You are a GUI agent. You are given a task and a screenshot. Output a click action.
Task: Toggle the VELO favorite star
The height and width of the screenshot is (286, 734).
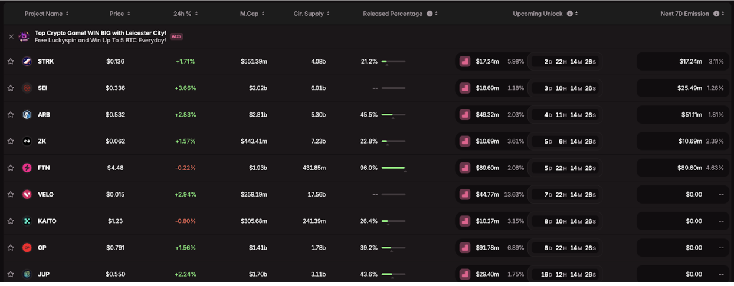pos(11,194)
